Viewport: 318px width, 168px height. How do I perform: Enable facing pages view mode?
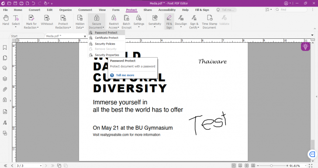[247, 165]
